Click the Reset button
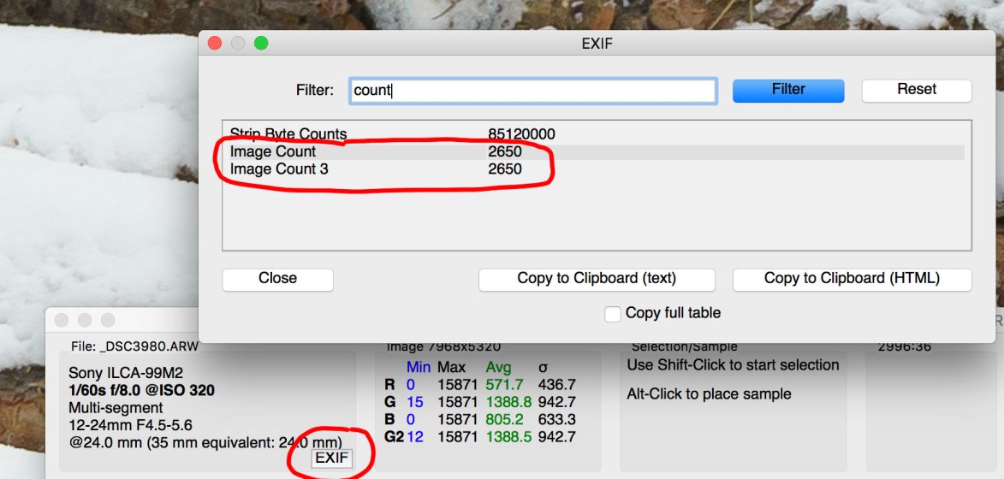This screenshot has width=1004, height=479. click(916, 90)
